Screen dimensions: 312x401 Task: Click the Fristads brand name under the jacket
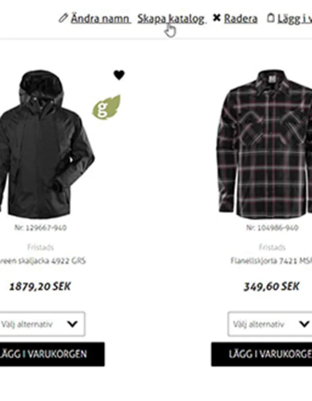pyautogui.click(x=40, y=247)
